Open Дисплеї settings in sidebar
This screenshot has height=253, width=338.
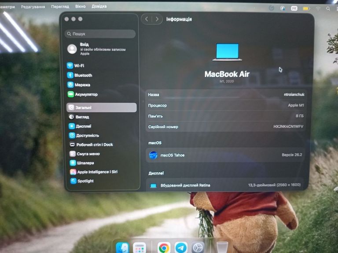point(80,126)
